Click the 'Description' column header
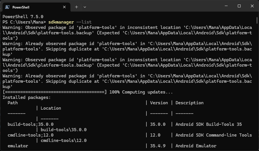Image resolution: width=259 pixels, height=151 pixels. [x=189, y=103]
